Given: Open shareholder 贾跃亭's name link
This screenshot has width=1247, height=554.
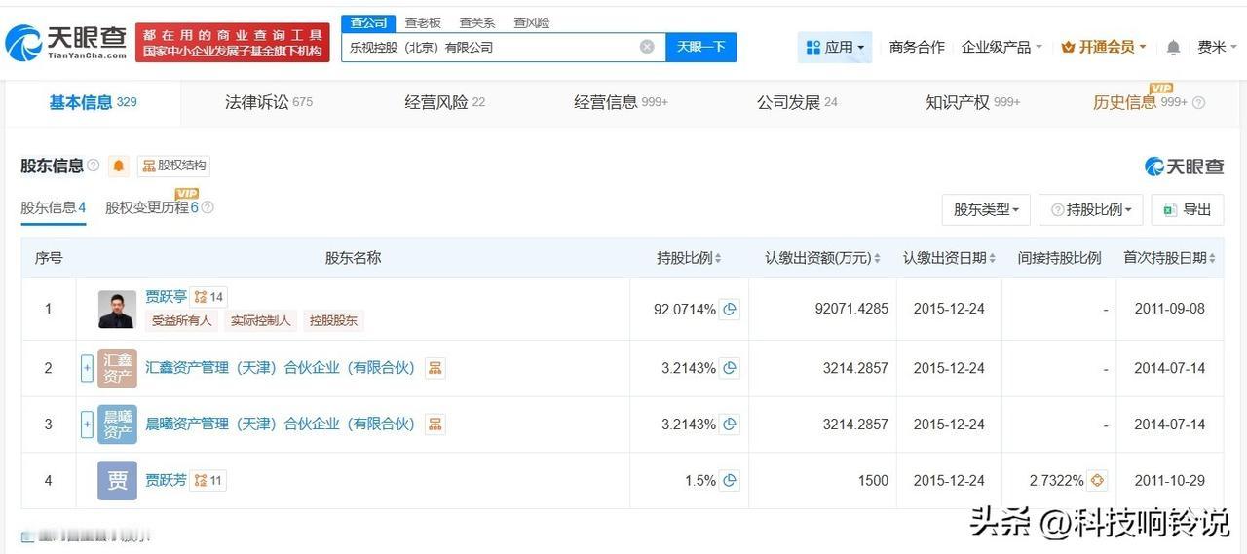Looking at the screenshot, I should point(166,297).
